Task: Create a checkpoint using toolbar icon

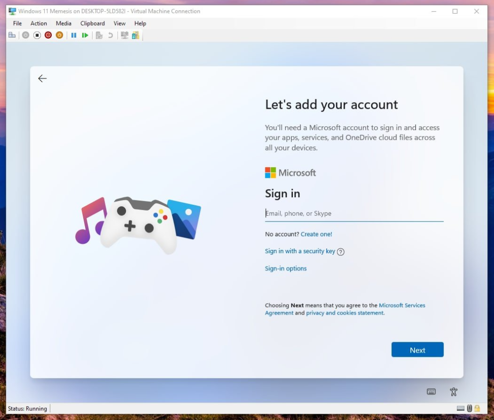Action: pyautogui.click(x=99, y=35)
